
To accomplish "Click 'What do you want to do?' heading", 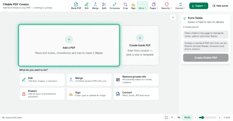I will pos(33,70).
